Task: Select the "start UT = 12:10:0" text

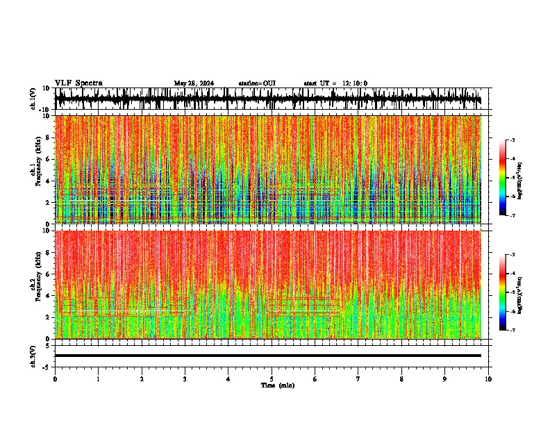Action: (335, 83)
